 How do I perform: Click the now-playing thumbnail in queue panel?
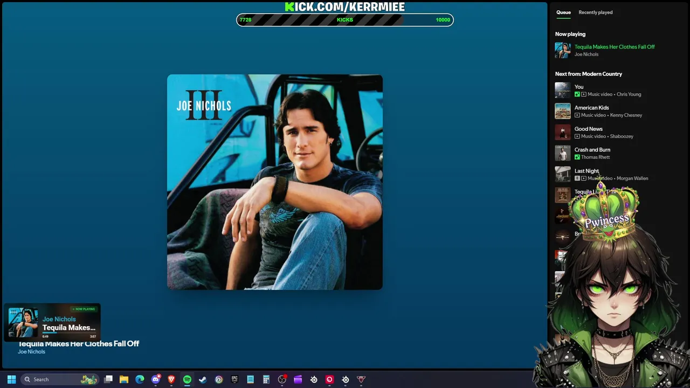point(563,50)
